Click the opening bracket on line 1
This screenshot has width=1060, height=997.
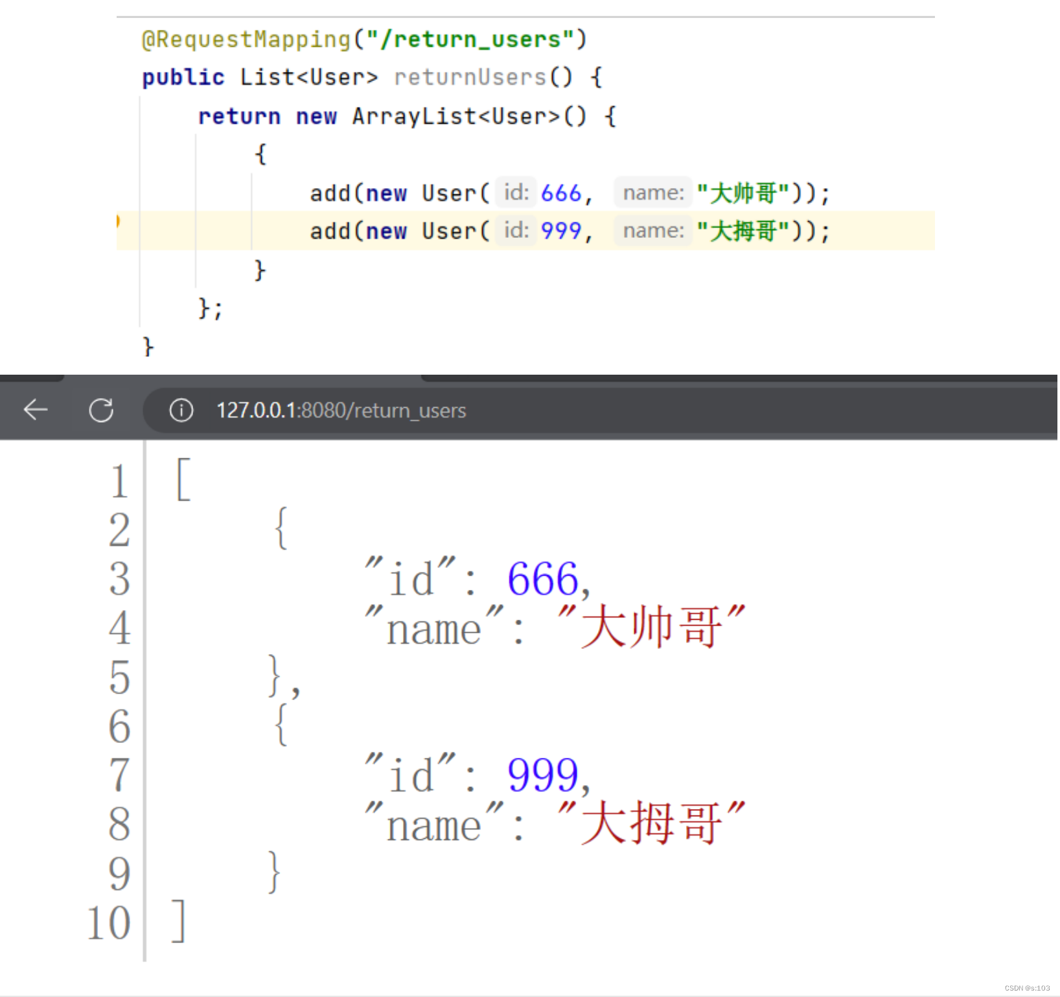coord(183,480)
